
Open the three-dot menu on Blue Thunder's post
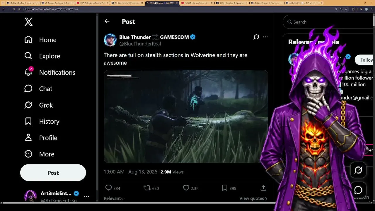[x=265, y=37]
